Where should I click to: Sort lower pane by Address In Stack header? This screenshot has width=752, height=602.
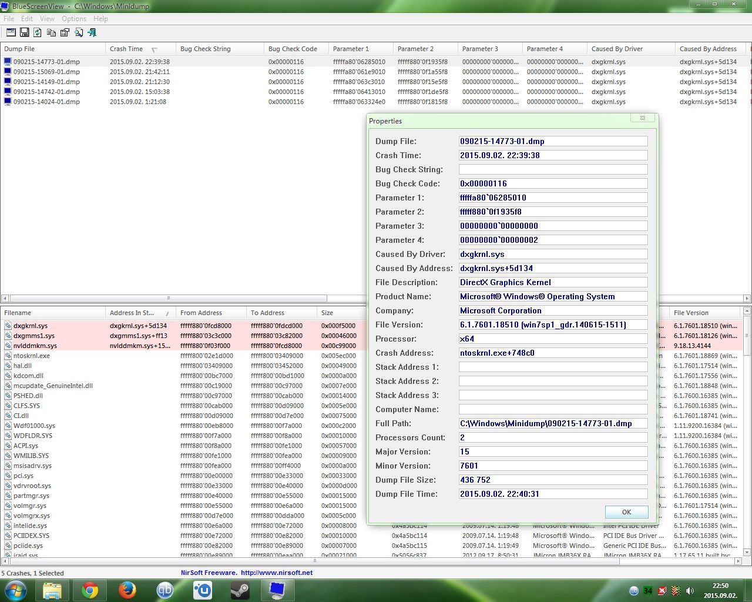coord(140,313)
